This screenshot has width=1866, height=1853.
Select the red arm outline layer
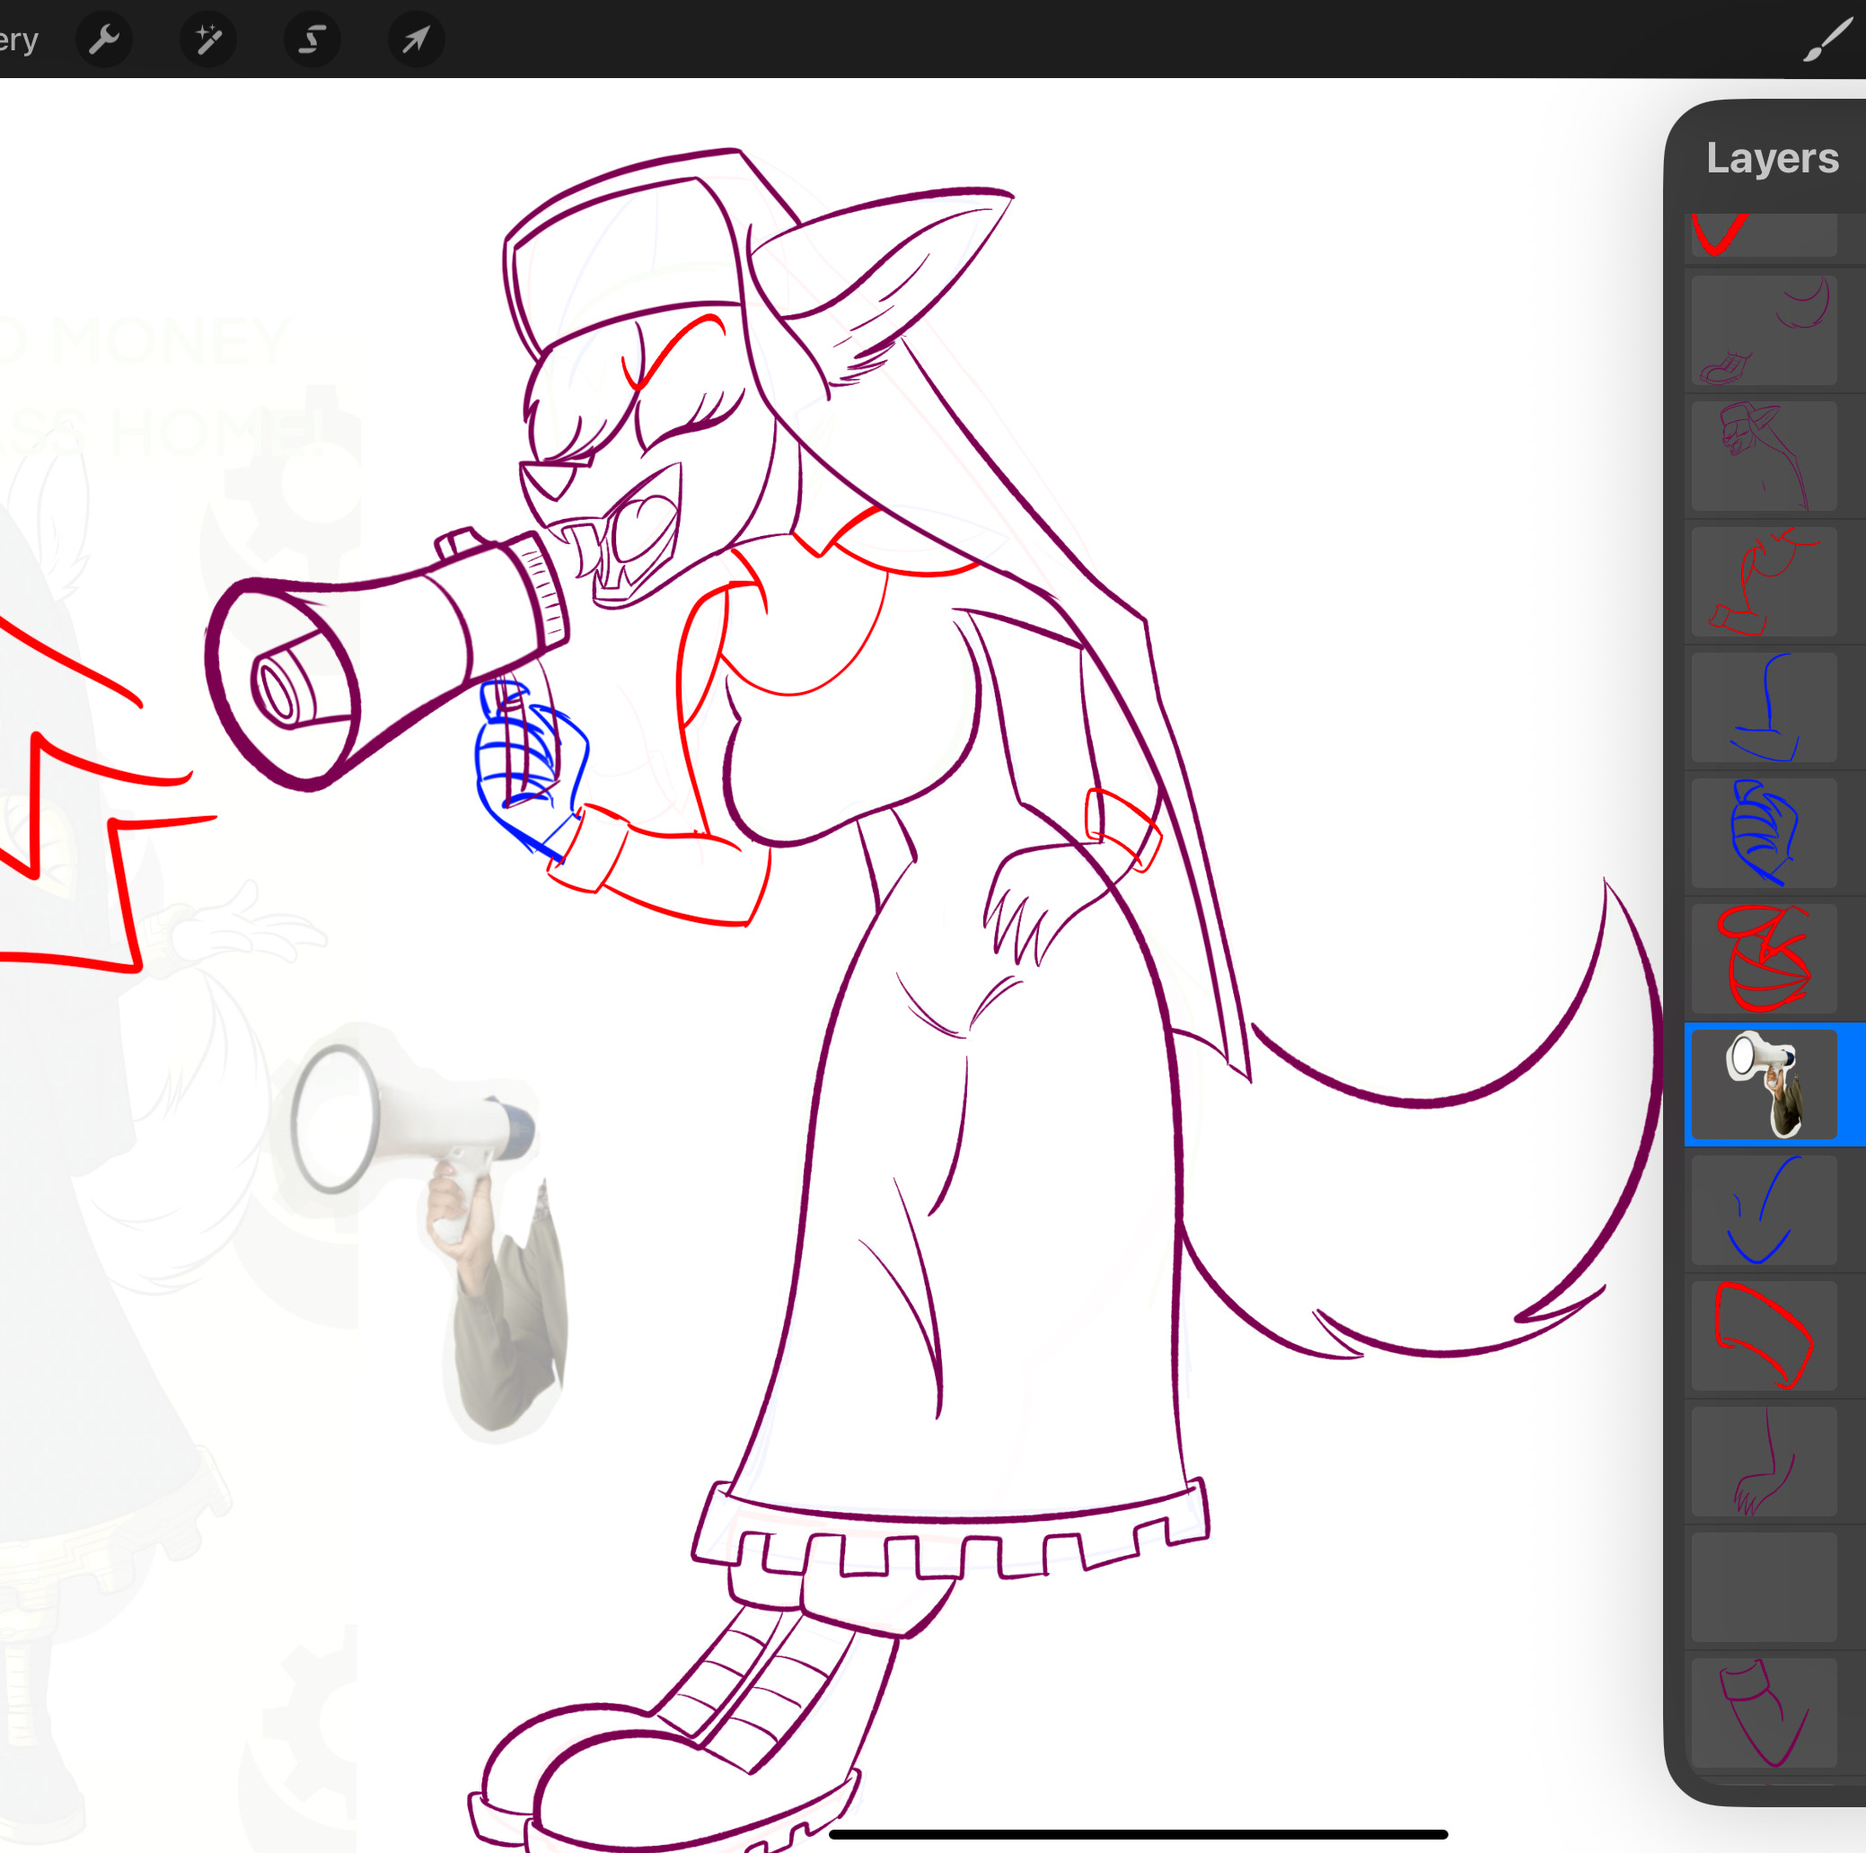(x=1764, y=581)
